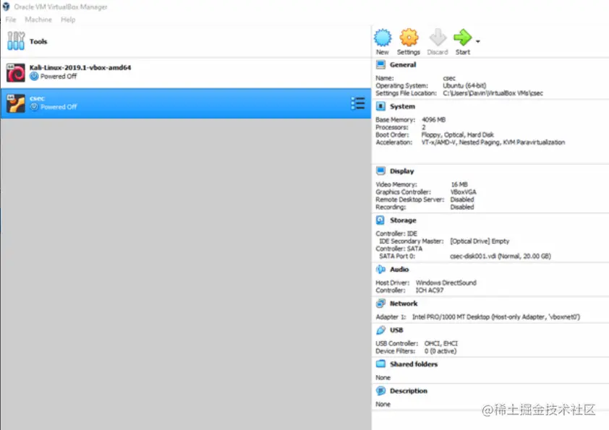Click boot order Floppy, Optical, Hard Disk
609x430 pixels.
point(458,135)
